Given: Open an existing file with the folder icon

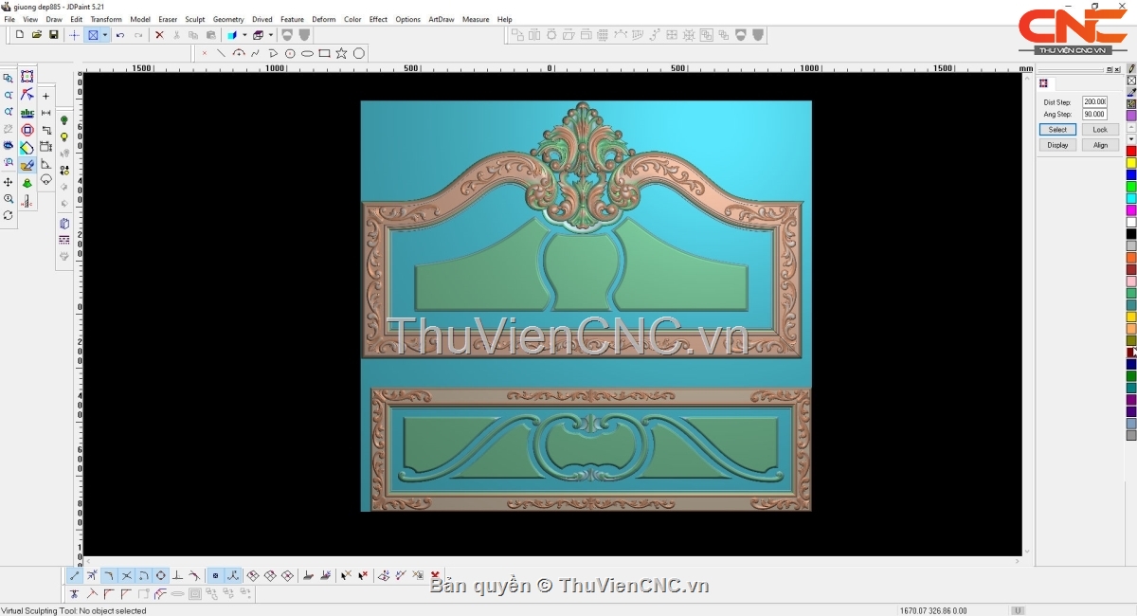Looking at the screenshot, I should pyautogui.click(x=37, y=35).
